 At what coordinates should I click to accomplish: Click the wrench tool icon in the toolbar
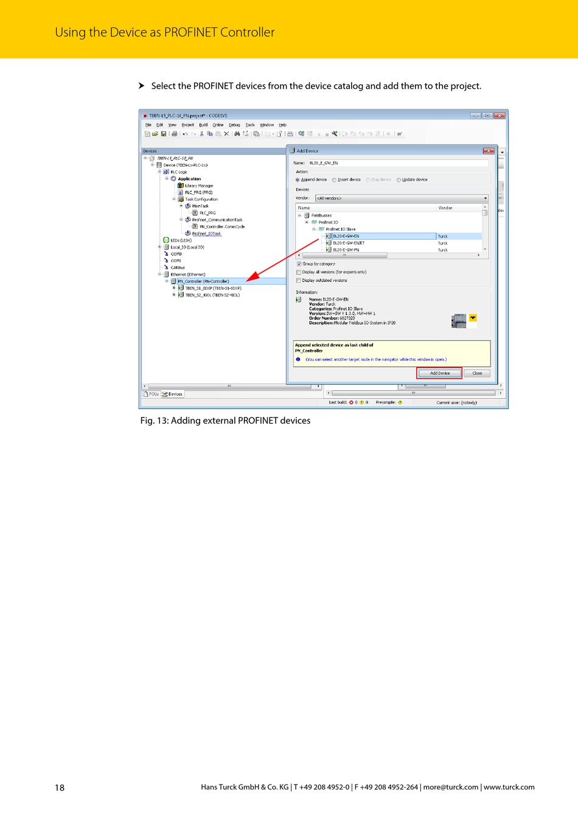pyautogui.click(x=335, y=134)
